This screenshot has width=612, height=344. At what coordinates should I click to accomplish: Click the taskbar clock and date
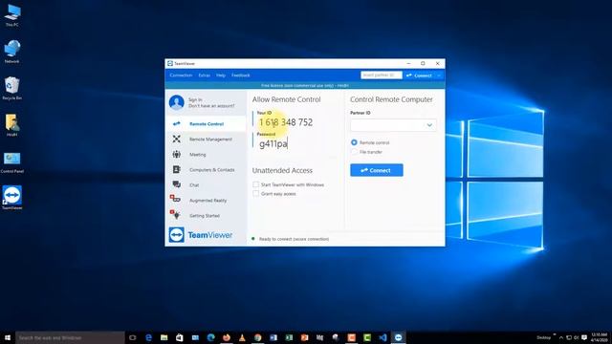(x=600, y=337)
